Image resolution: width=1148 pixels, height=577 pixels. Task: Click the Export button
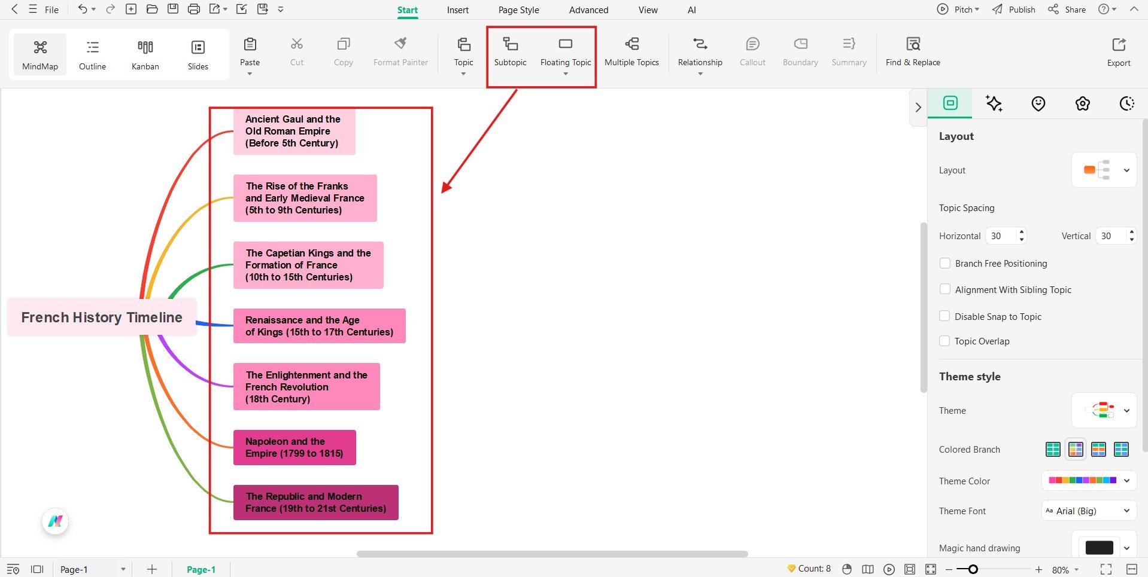pos(1118,53)
